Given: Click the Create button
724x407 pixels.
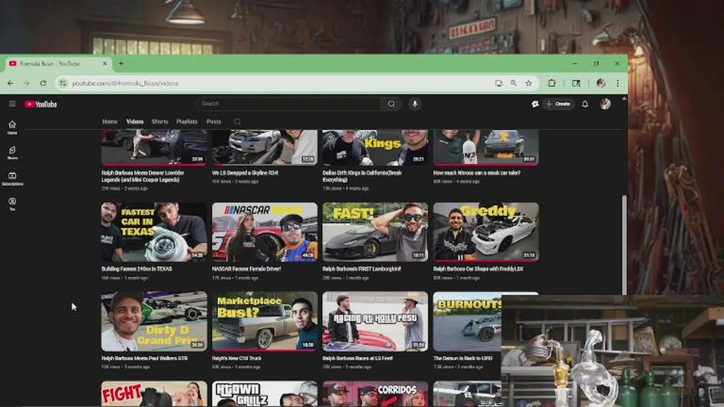Looking at the screenshot, I should [558, 104].
